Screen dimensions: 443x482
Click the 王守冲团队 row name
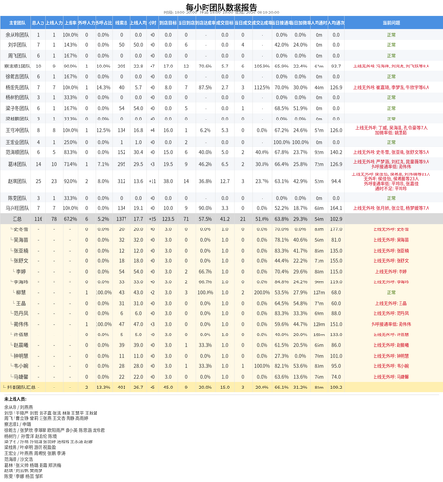(x=17, y=130)
